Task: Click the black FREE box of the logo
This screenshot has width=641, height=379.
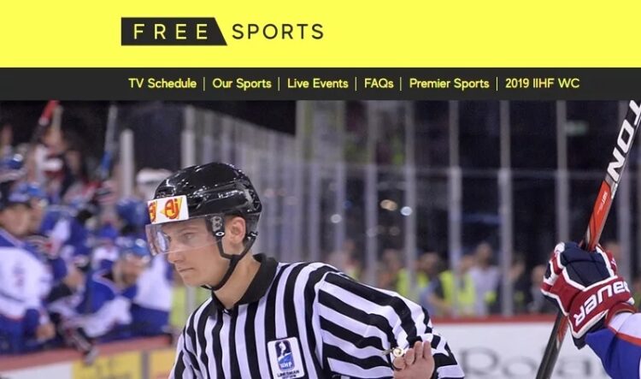Action: [172, 32]
